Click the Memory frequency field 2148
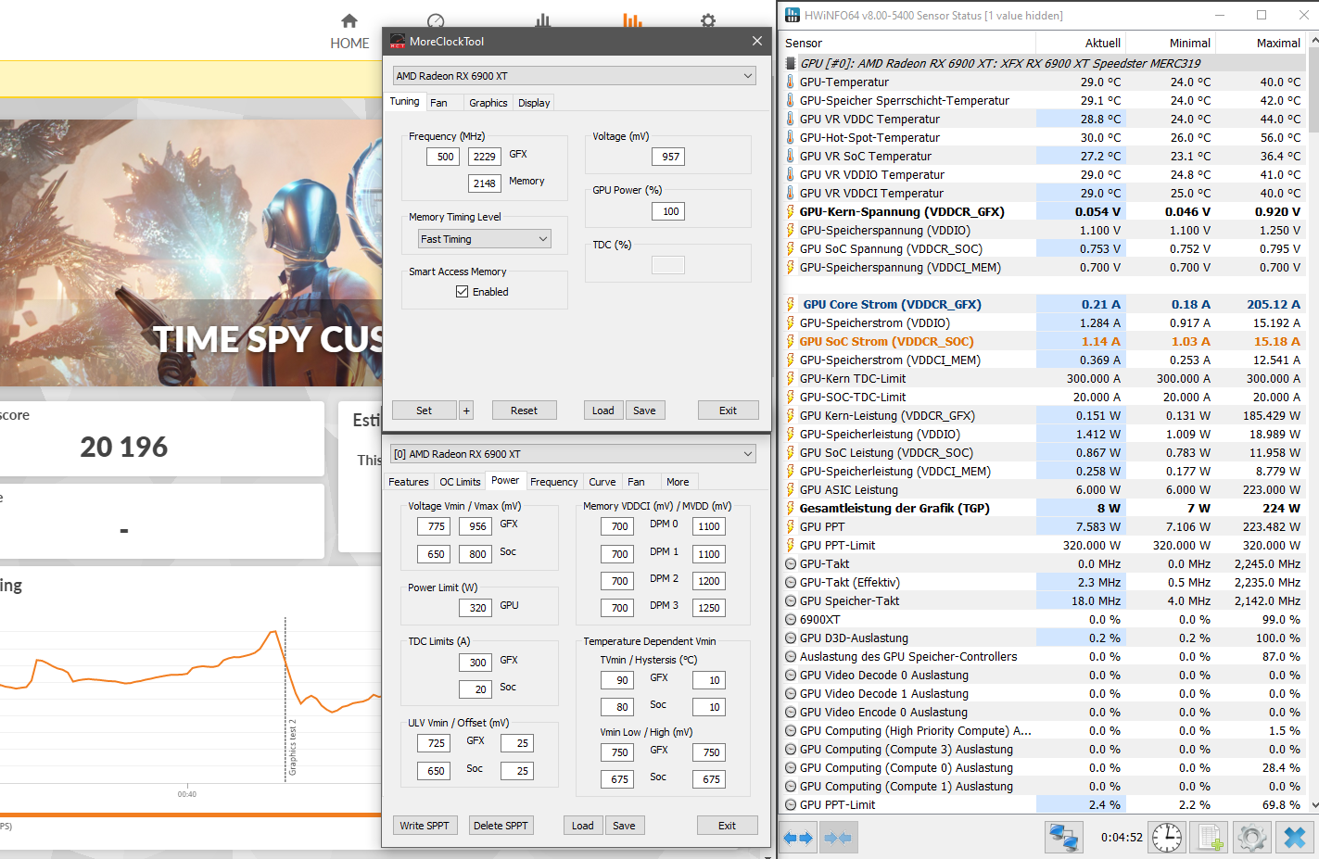 485,183
